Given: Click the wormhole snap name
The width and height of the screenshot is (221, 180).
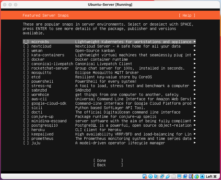Looking at the screenshot, I should [x=40, y=95].
